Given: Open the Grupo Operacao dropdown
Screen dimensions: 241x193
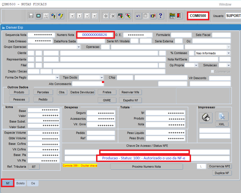Looking at the screenshot, I should [x=79, y=47].
